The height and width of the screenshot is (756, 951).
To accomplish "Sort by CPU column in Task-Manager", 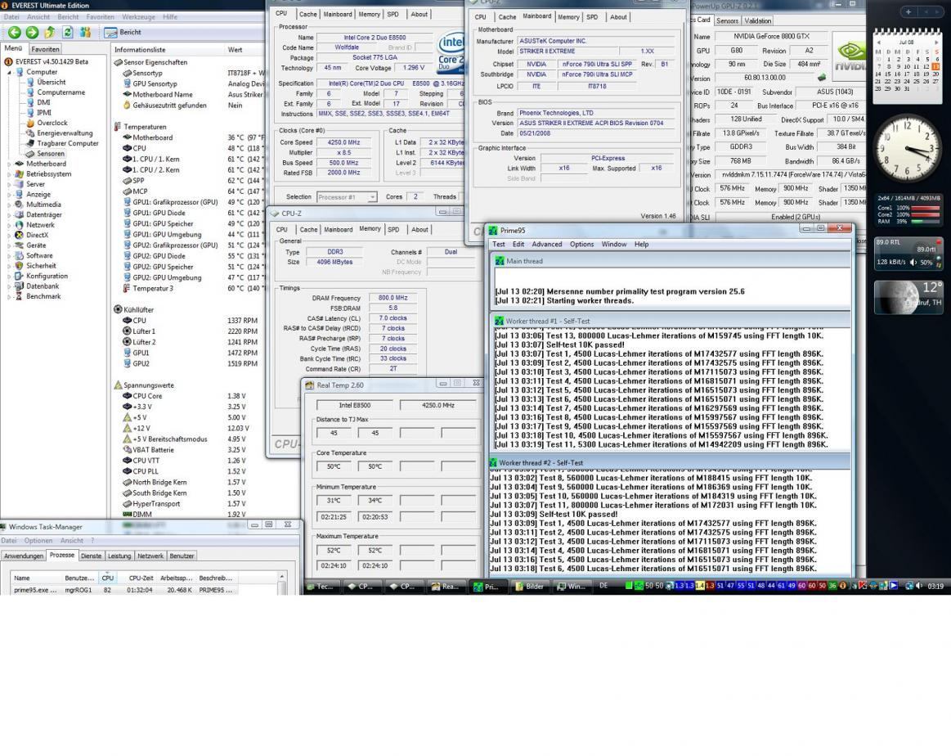I will tap(108, 578).
